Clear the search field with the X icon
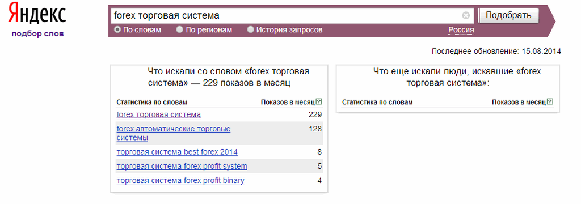Image resolution: width=581 pixels, height=204 pixels. click(x=466, y=15)
